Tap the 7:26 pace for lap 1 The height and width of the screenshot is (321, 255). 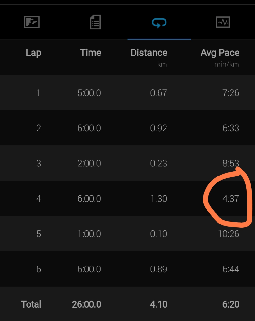tap(231, 93)
